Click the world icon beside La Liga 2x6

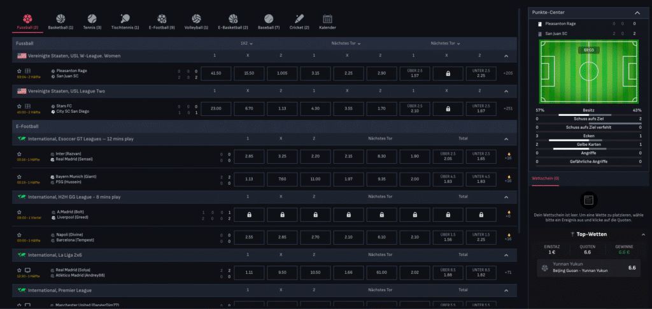point(22,254)
